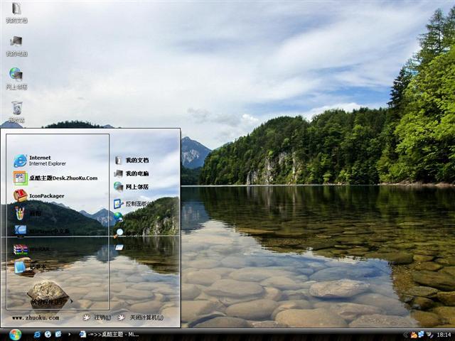This screenshot has height=341, width=455.
Task: Open 我的电脑 in start menu right column
Action: pyautogui.click(x=132, y=173)
